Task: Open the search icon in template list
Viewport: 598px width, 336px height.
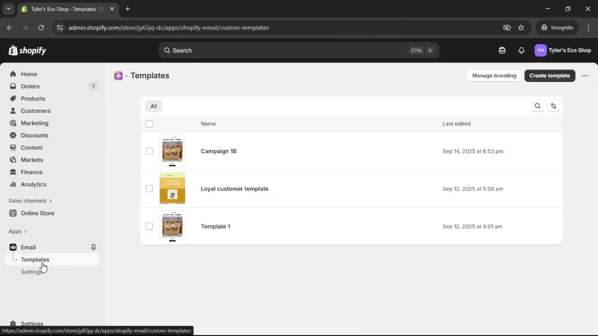Action: point(538,106)
